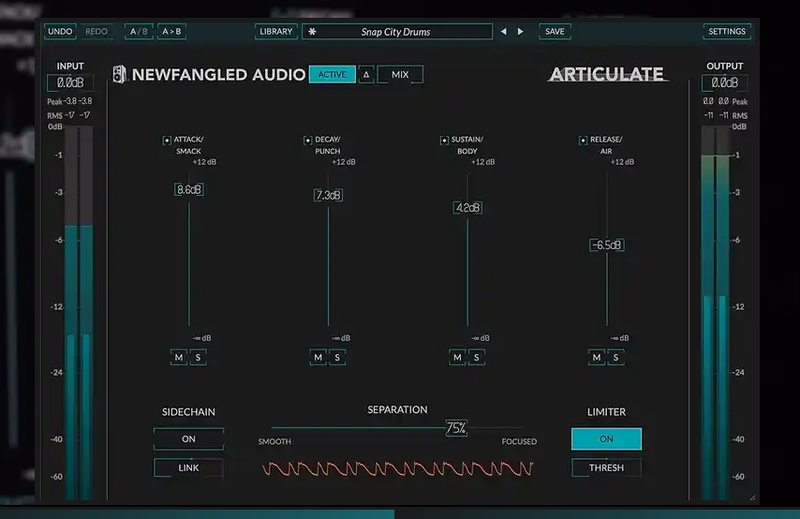
Task: Mute the Release/Air band
Action: click(597, 358)
